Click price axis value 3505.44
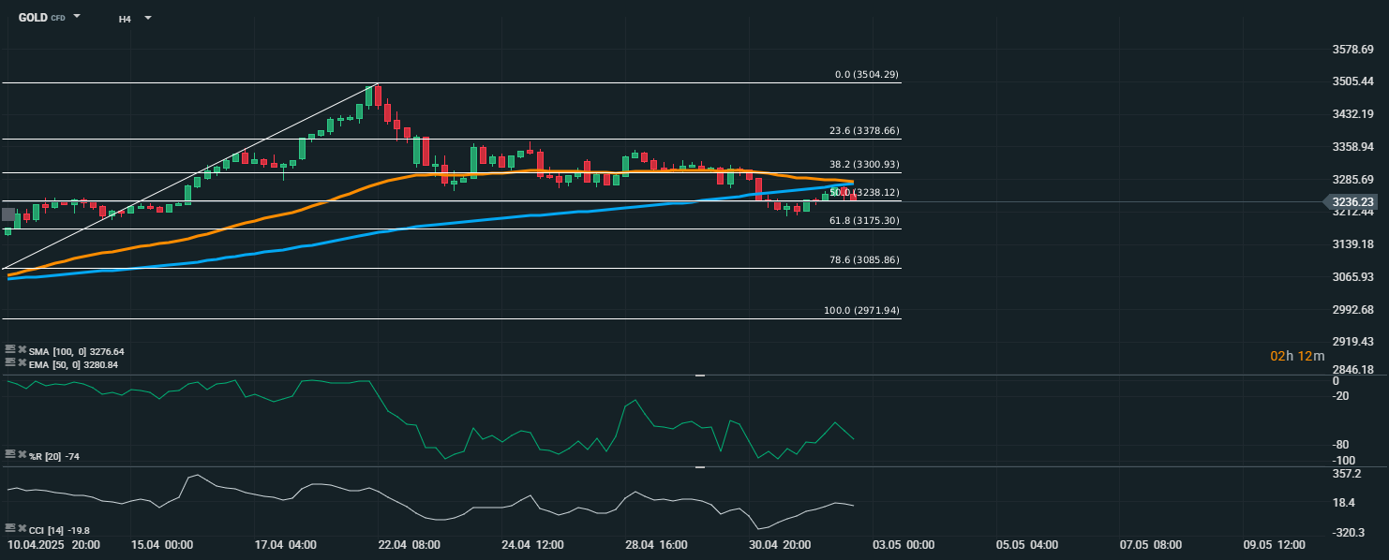1389x560 pixels. click(1352, 81)
